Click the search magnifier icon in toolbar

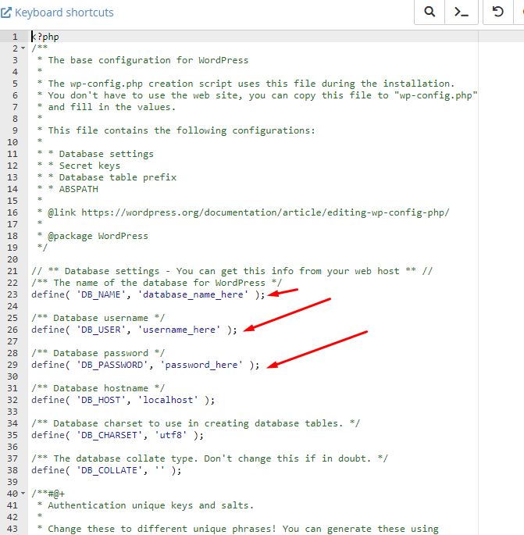(x=430, y=12)
